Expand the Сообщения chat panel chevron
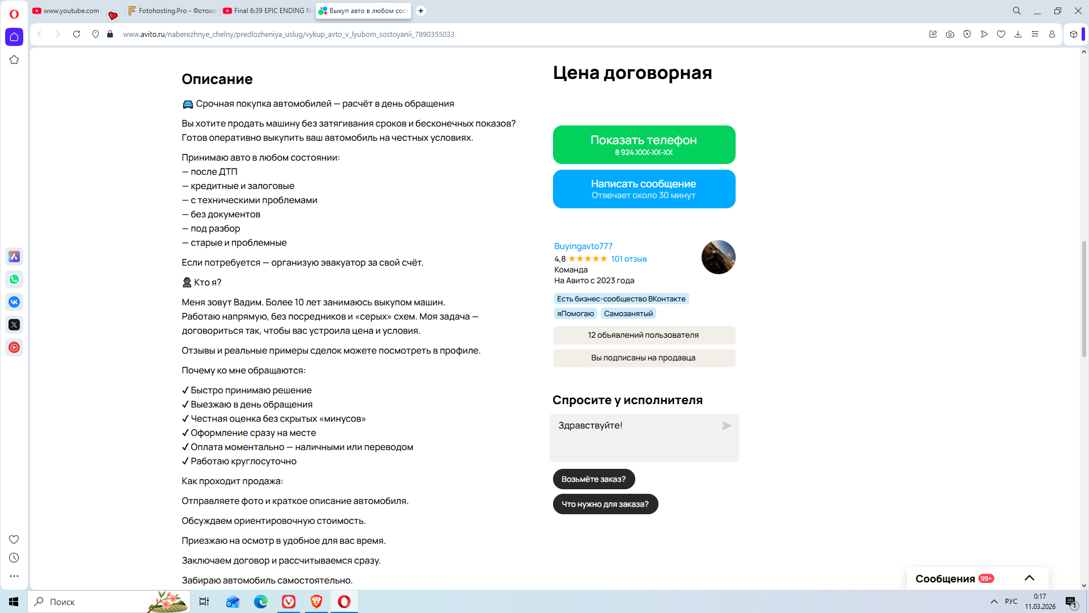The image size is (1089, 613). pos(1029,578)
